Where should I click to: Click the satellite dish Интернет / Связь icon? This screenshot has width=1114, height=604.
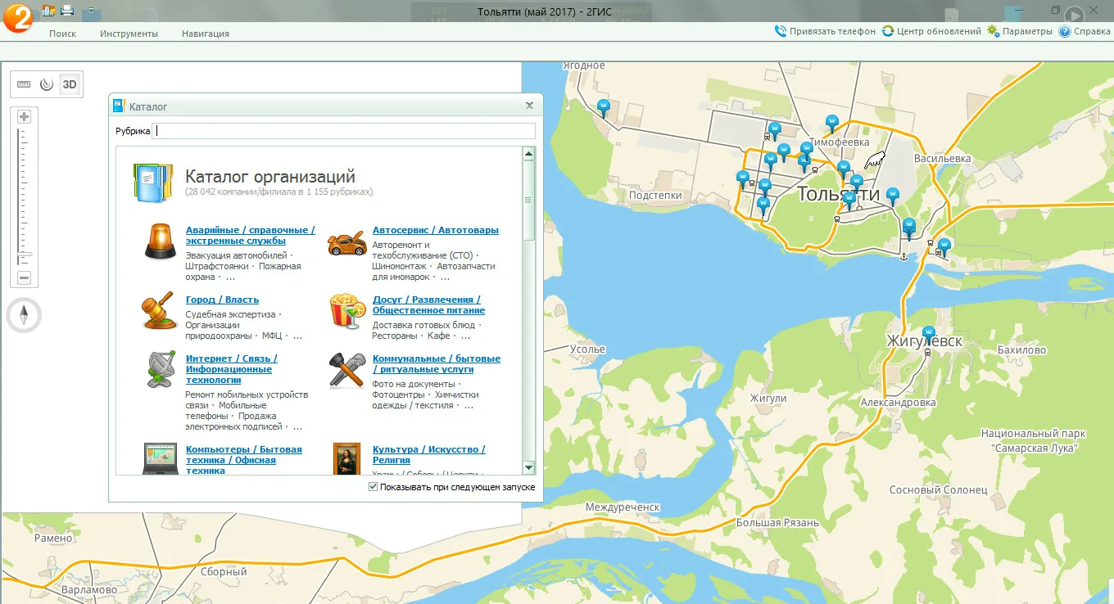point(161,370)
